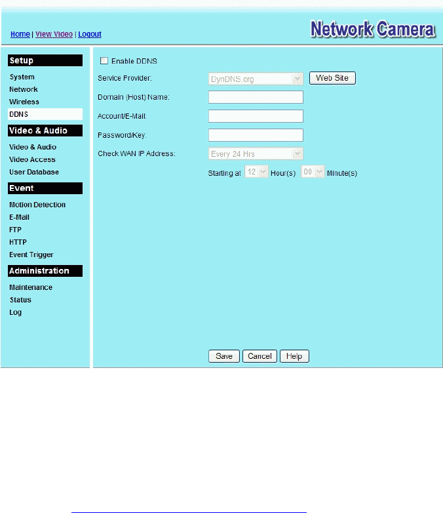Image resolution: width=443 pixels, height=513 pixels.
Task: Focus the Domain (Host) Name field
Action: coord(256,97)
